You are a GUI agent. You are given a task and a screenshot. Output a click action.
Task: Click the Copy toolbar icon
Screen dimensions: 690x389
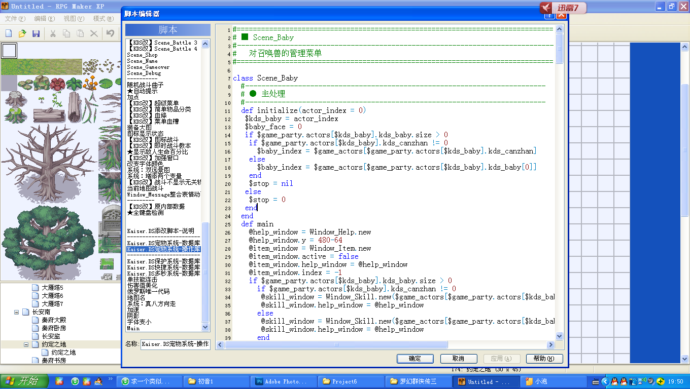click(66, 33)
